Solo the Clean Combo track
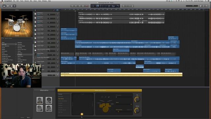The image size is (211, 119). (40, 63)
